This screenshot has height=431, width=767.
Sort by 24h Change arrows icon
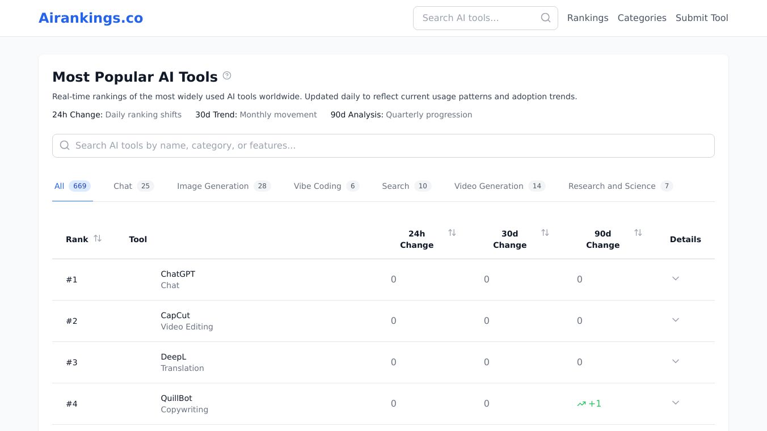[x=452, y=233]
